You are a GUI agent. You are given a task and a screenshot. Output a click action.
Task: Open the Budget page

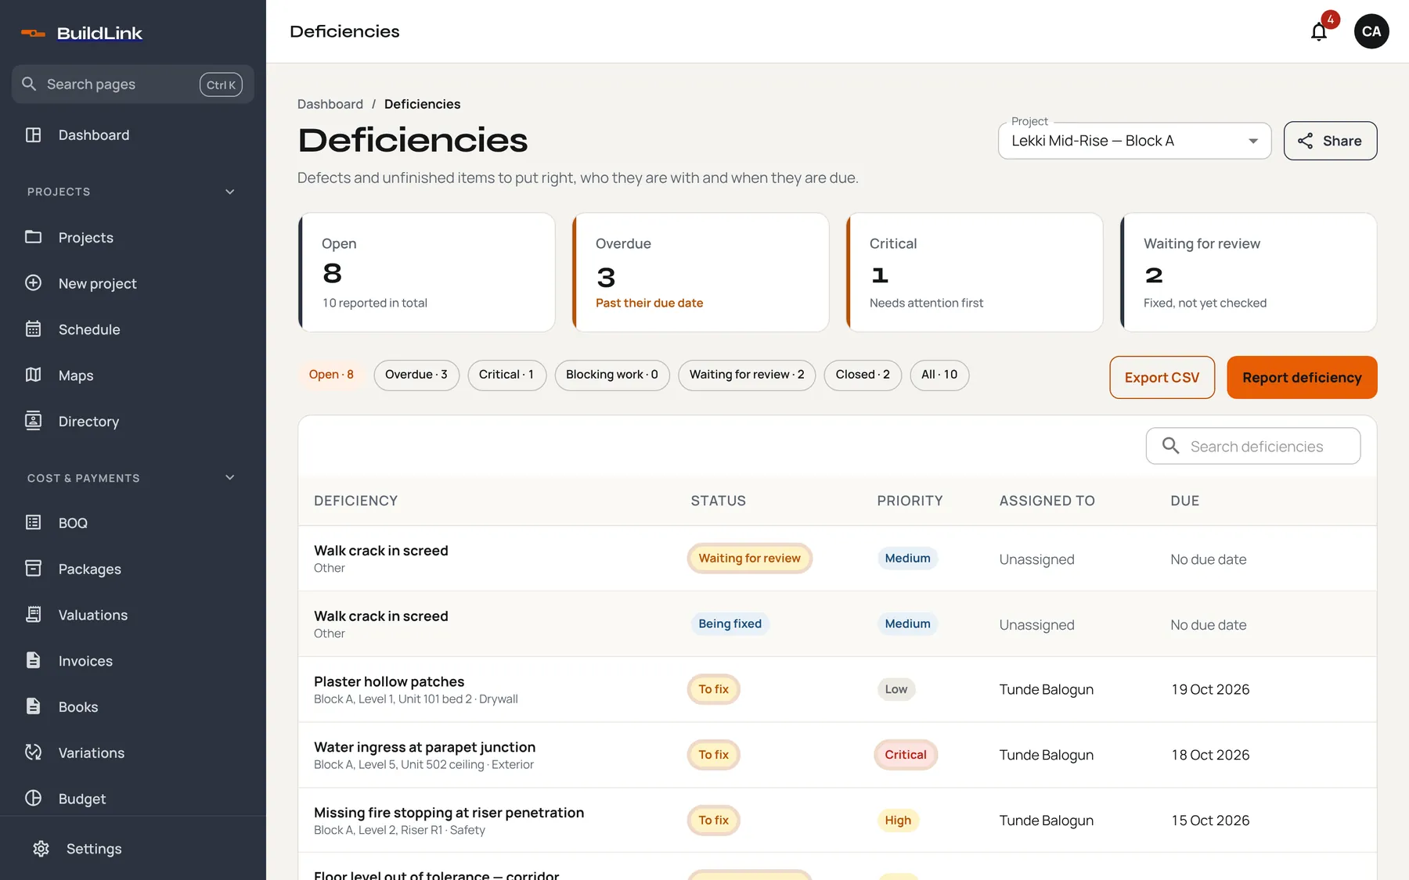pos(133,799)
